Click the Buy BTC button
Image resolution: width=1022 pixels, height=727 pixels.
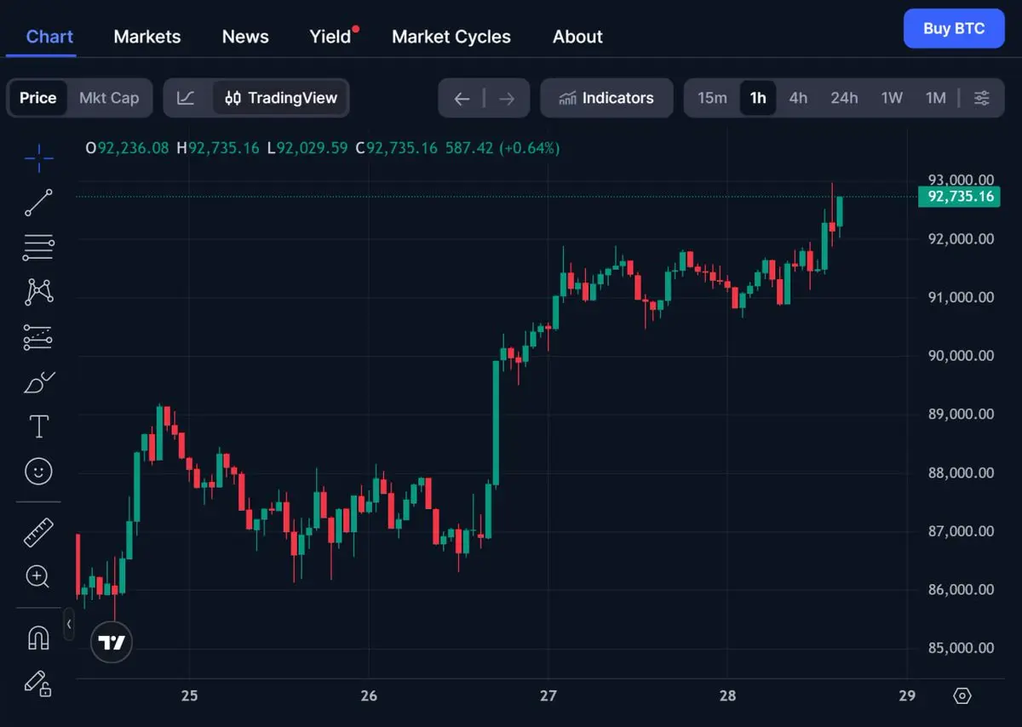coord(954,28)
